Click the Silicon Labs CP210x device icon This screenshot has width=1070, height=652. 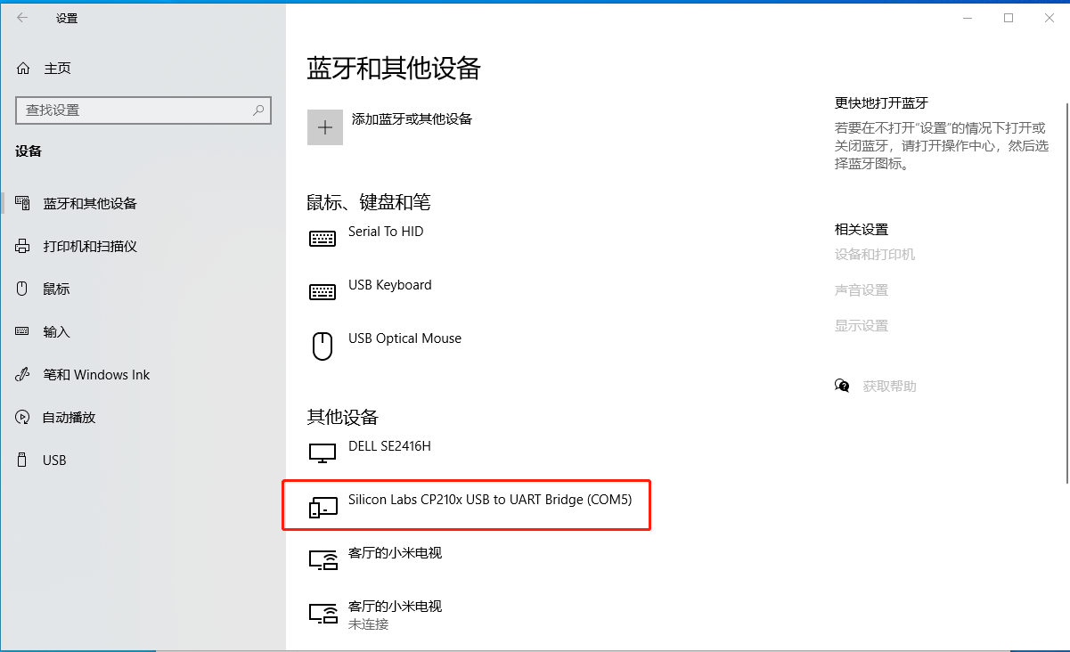point(323,507)
